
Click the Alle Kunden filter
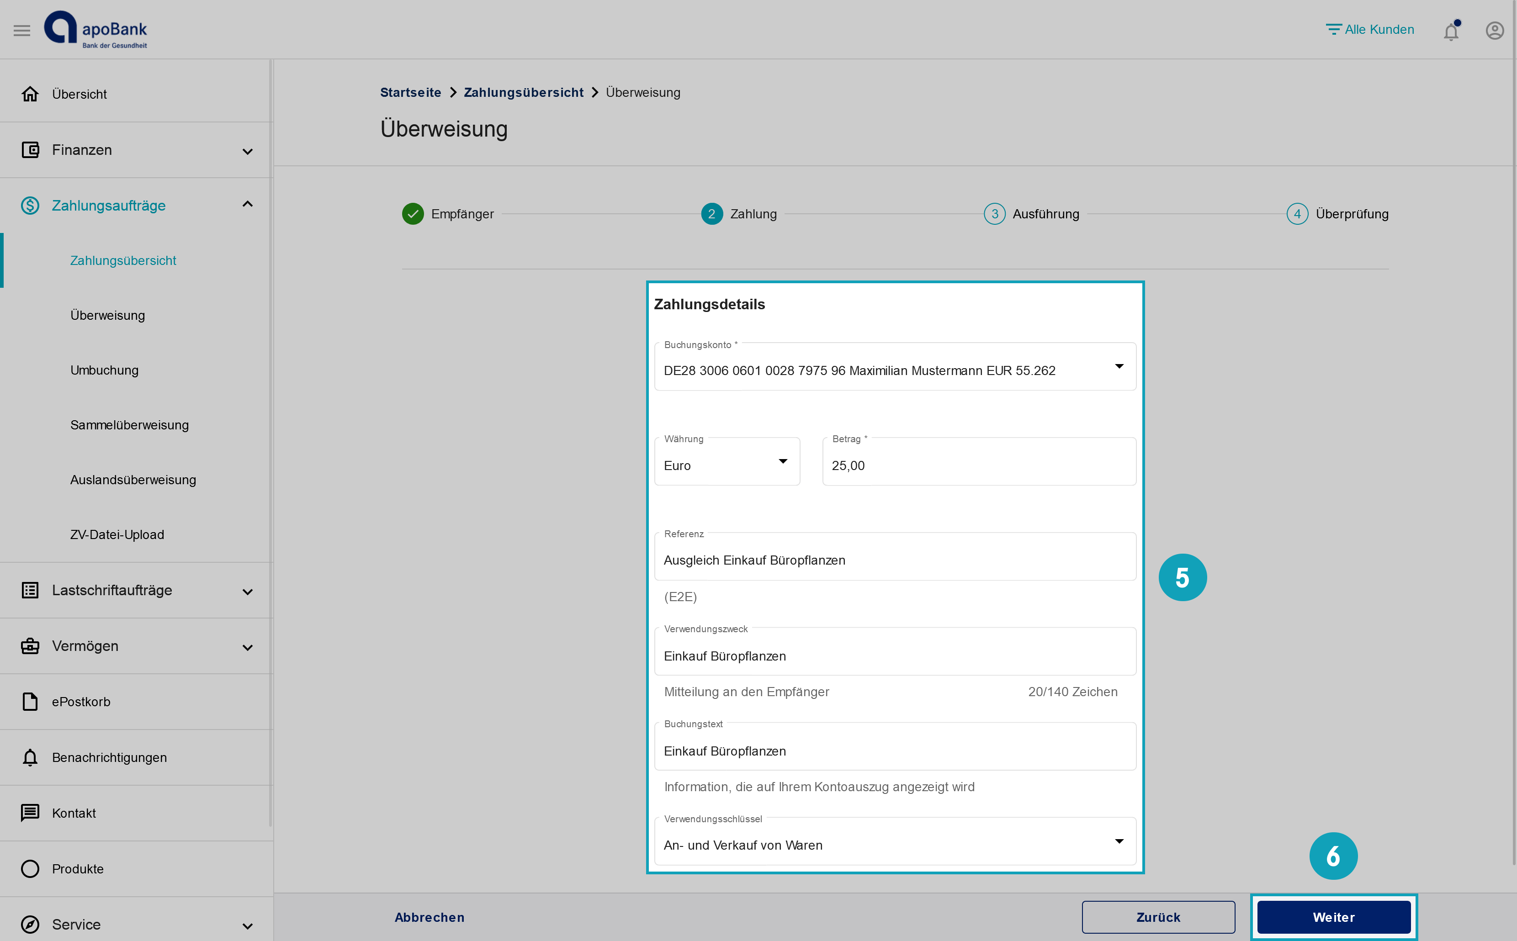tap(1369, 29)
